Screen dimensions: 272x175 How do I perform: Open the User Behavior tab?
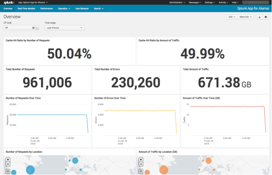(82, 9)
